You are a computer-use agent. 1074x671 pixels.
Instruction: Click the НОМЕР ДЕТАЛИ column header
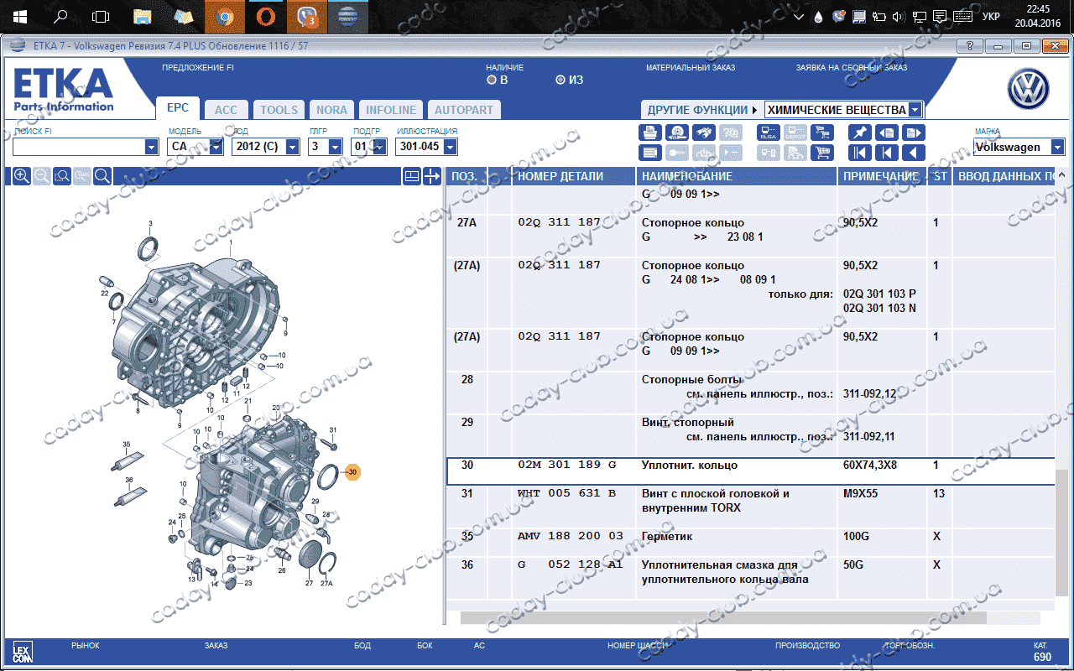tap(574, 176)
